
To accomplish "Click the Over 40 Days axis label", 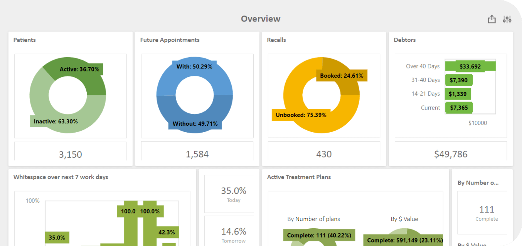I will coord(423,66).
